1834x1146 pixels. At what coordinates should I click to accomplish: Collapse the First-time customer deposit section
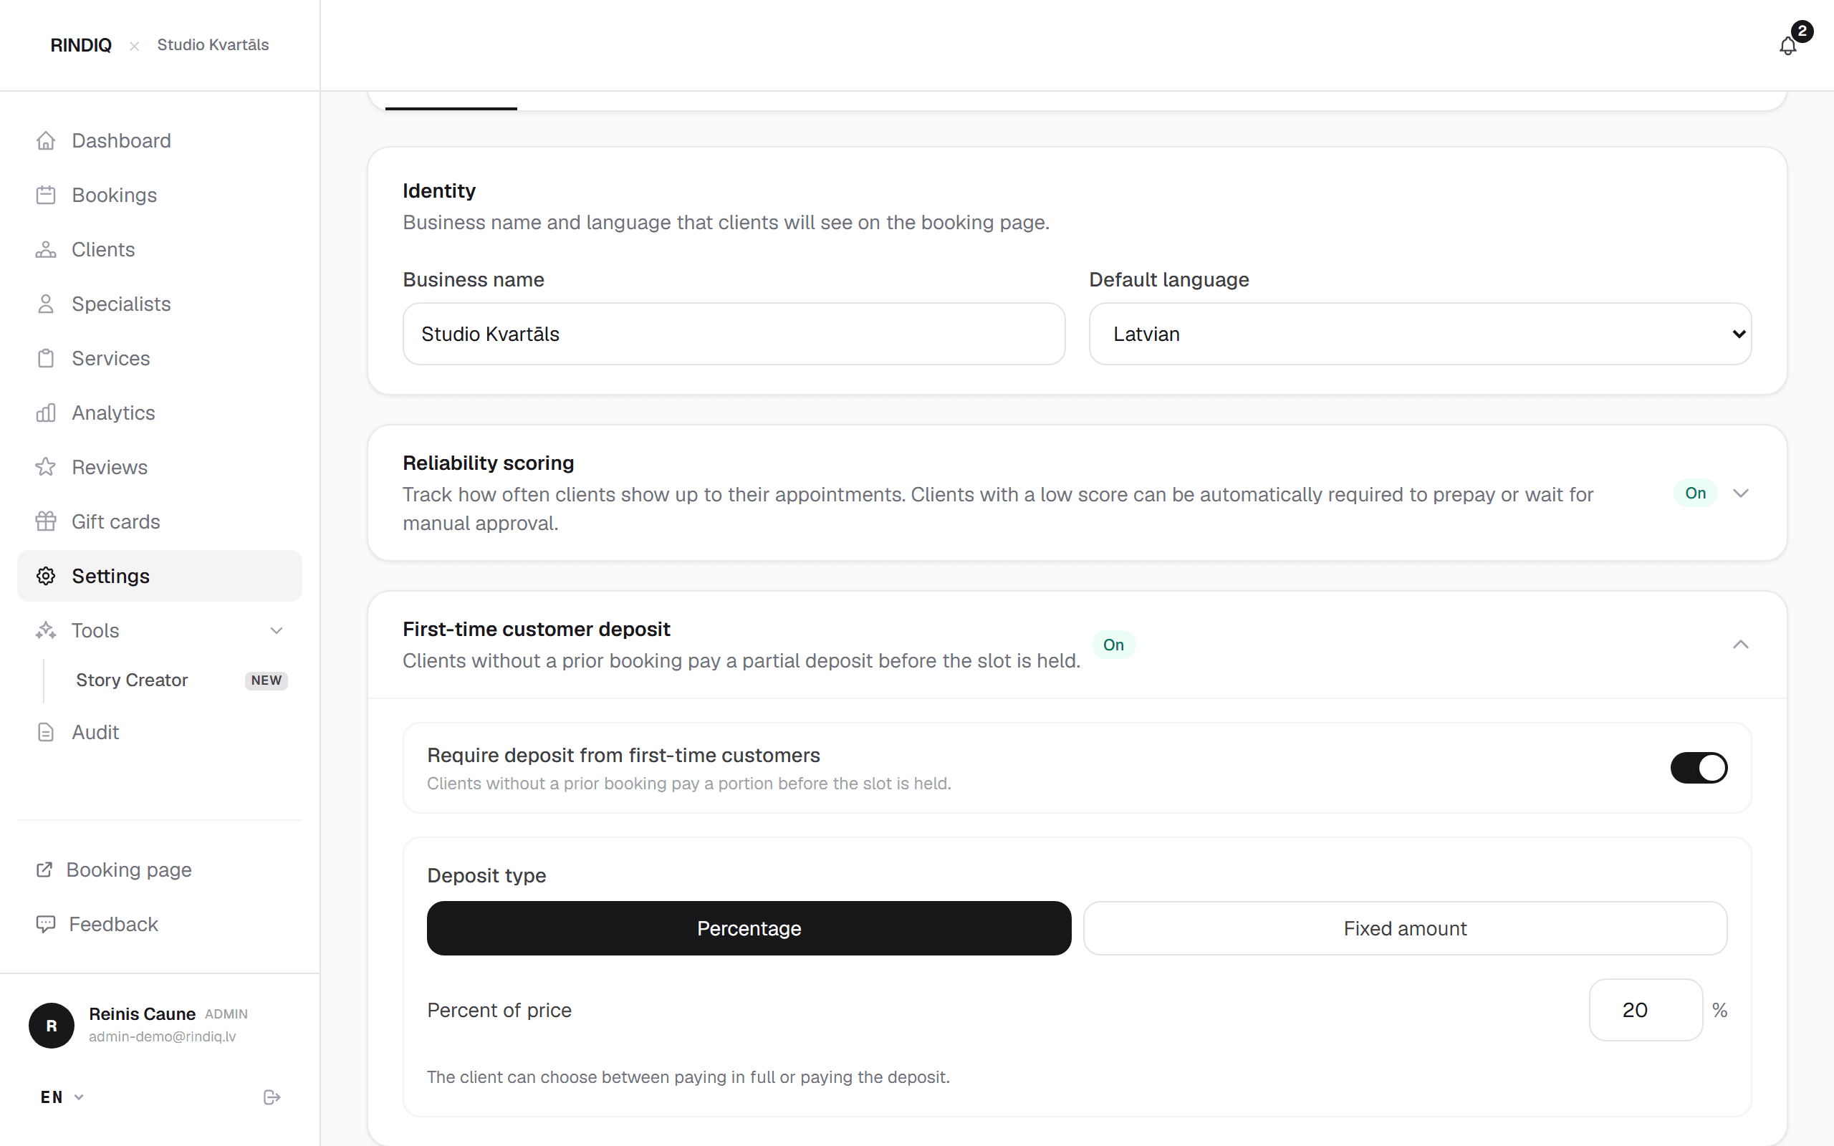pos(1741,644)
